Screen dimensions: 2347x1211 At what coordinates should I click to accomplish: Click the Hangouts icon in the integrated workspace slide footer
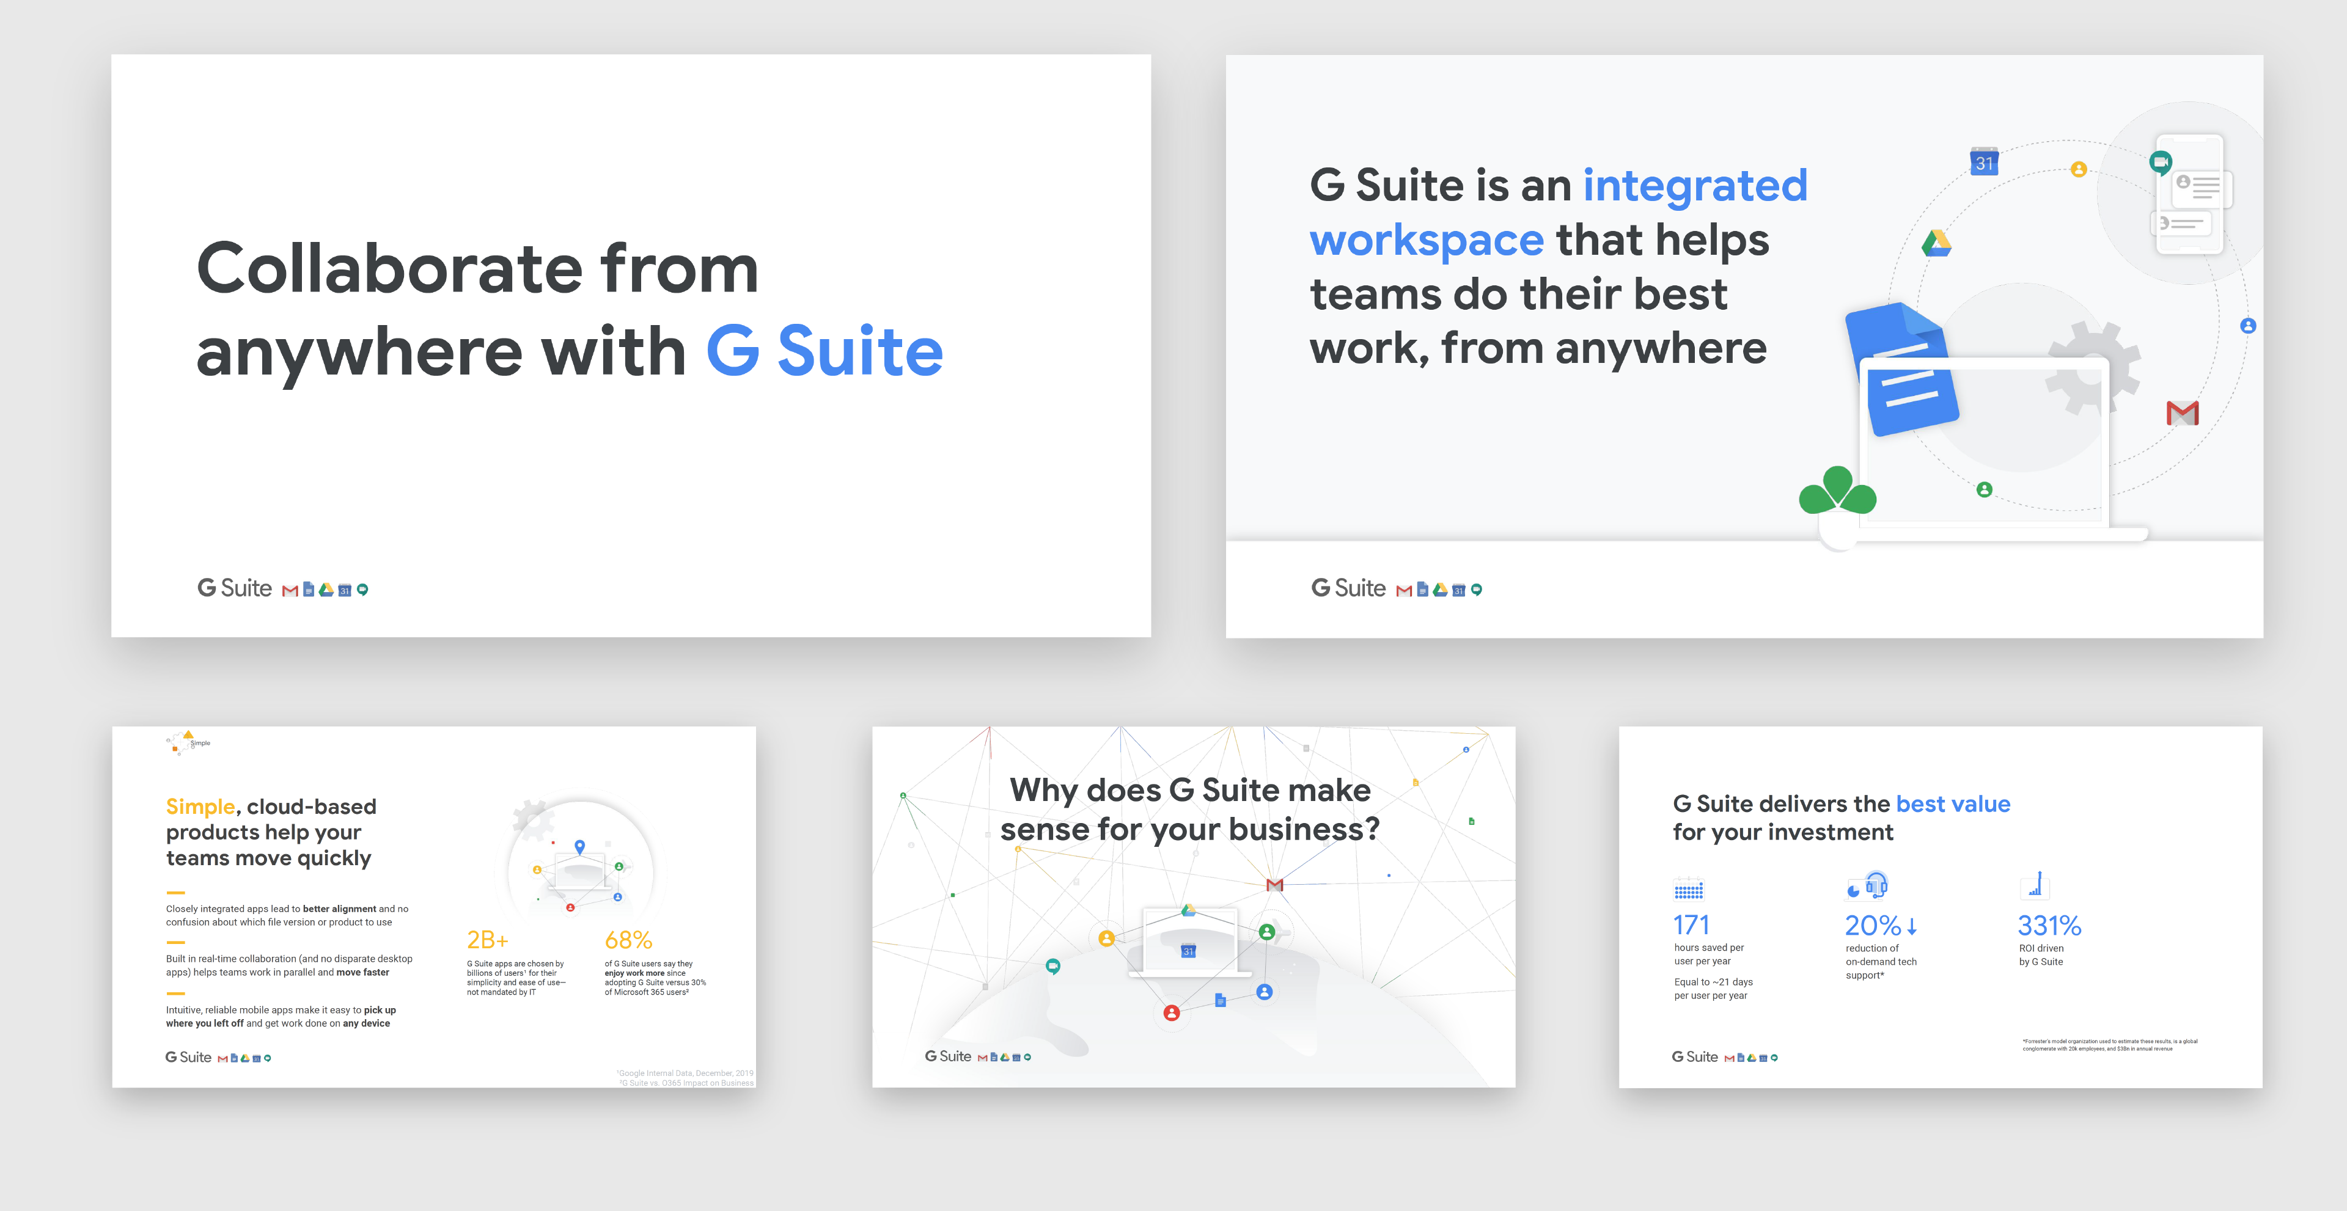[1477, 590]
